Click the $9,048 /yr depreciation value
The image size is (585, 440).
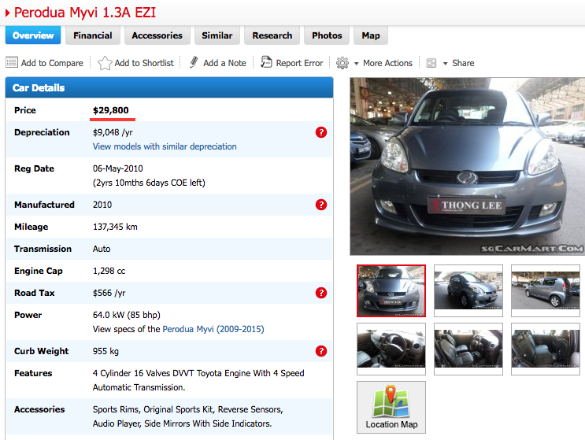(113, 132)
